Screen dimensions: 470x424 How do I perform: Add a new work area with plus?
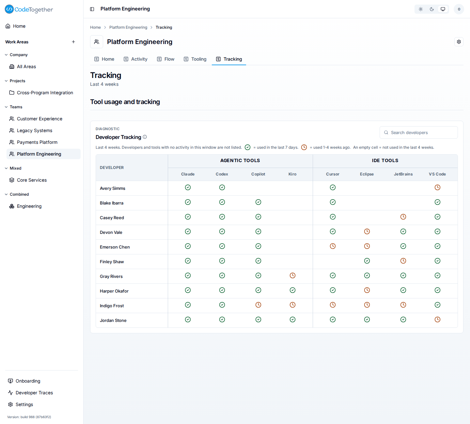tap(73, 42)
